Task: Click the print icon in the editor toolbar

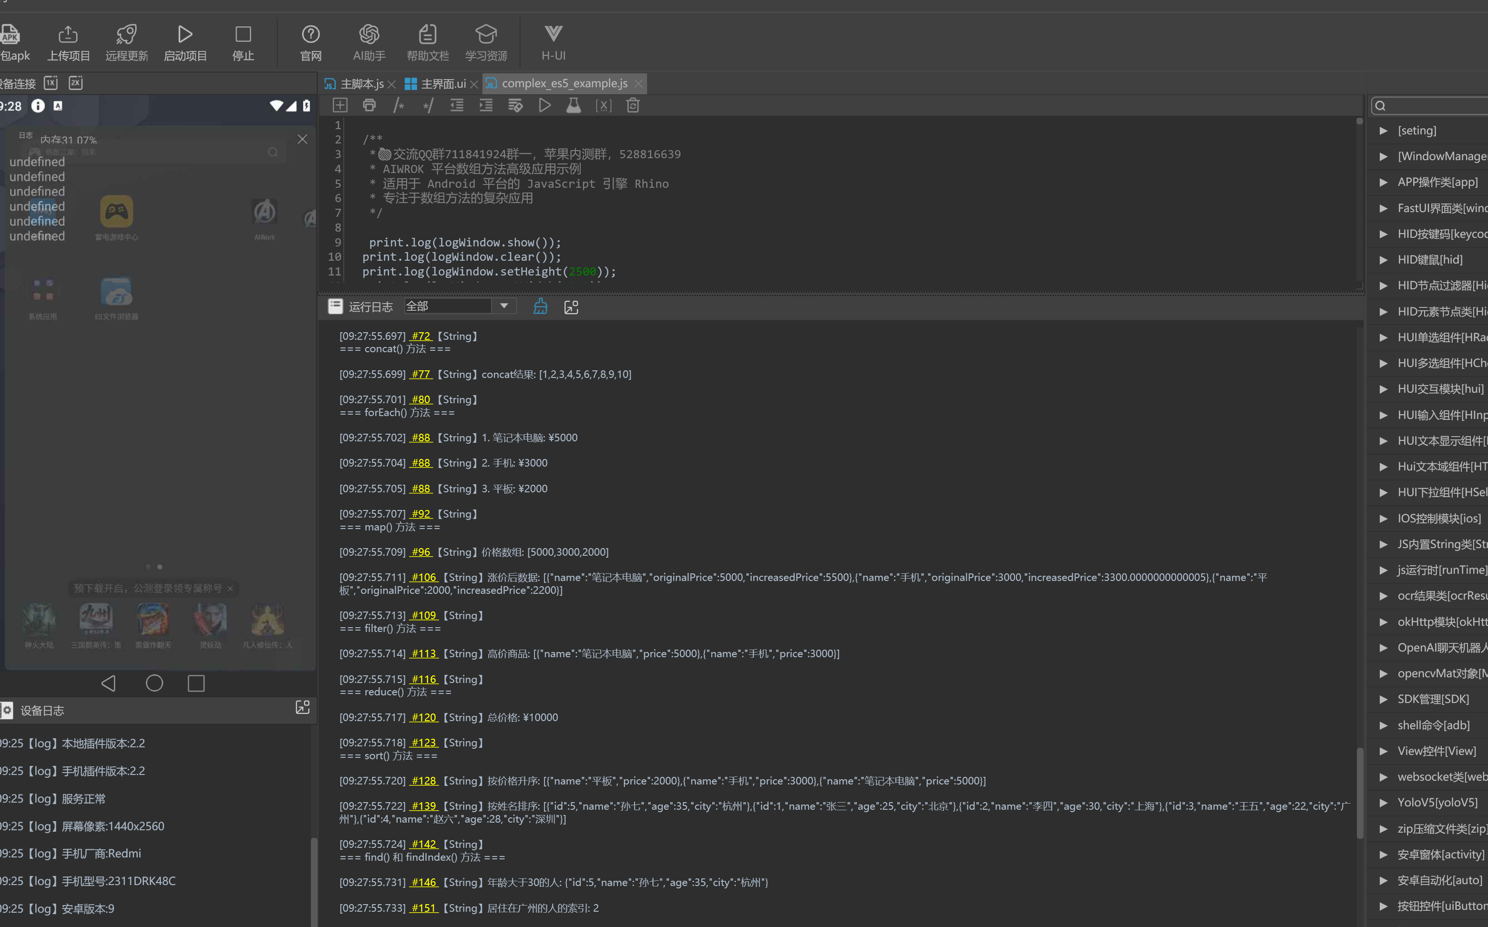Action: point(369,105)
